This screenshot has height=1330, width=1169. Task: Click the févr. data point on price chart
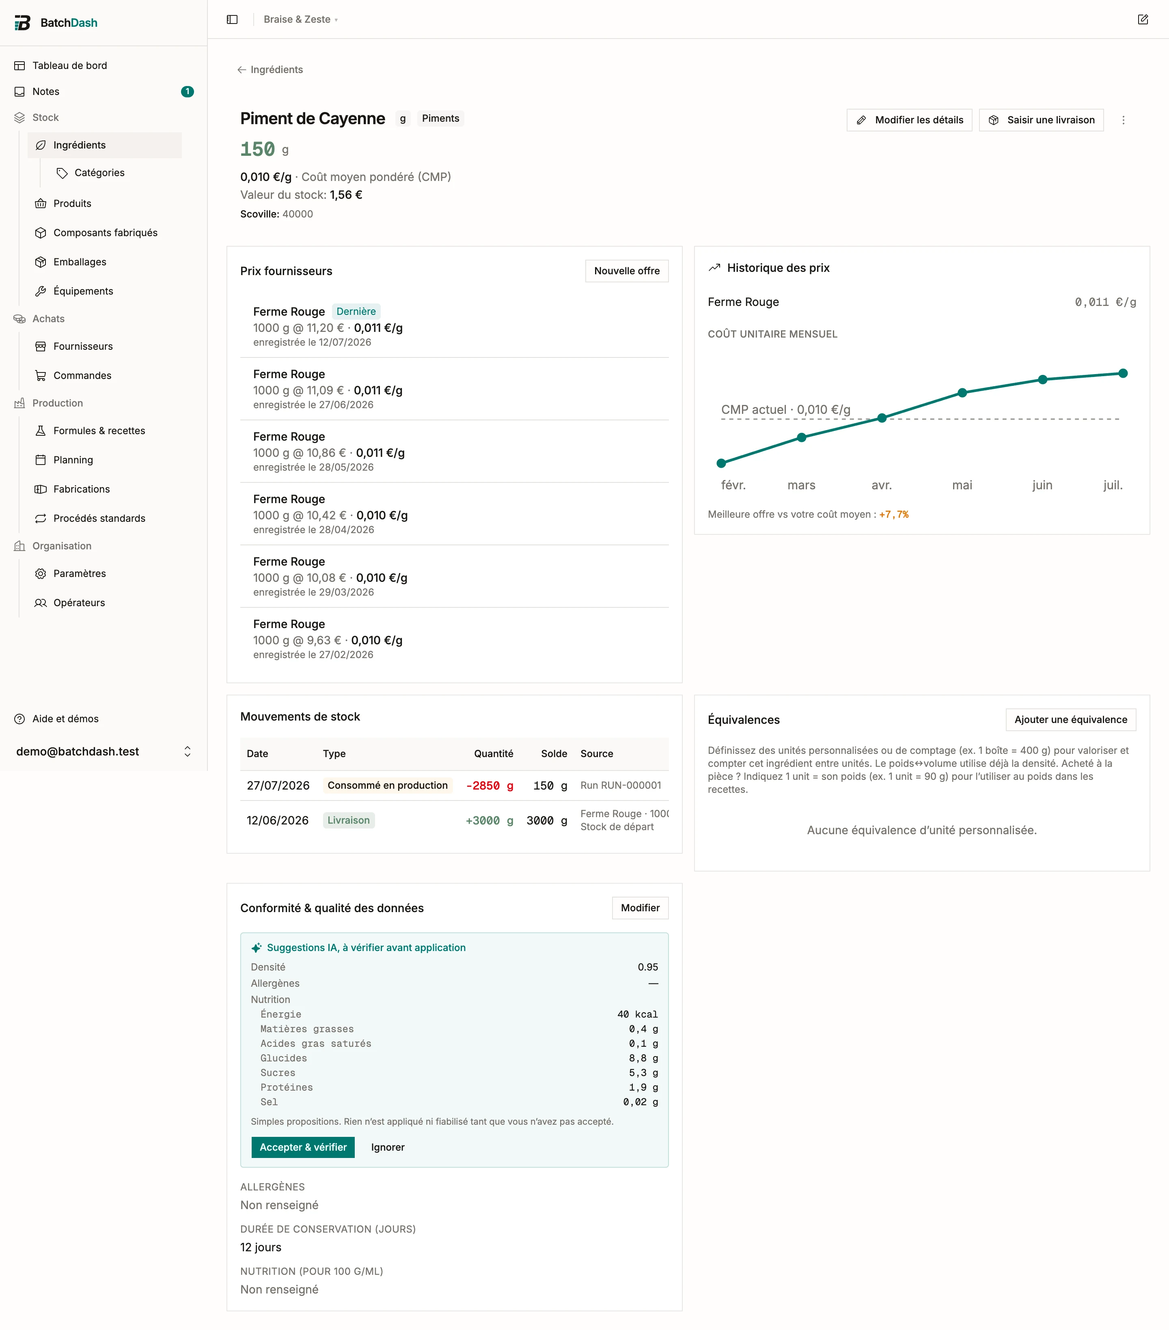[721, 463]
